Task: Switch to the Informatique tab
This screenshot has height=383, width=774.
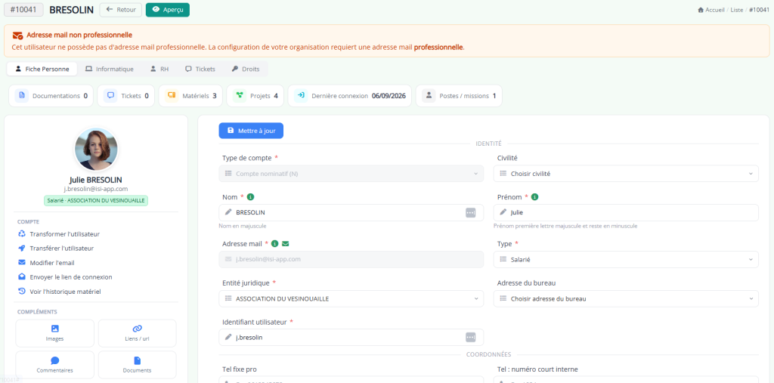Action: tap(110, 69)
